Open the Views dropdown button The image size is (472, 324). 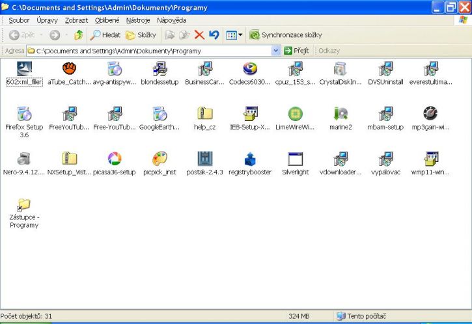(234, 35)
